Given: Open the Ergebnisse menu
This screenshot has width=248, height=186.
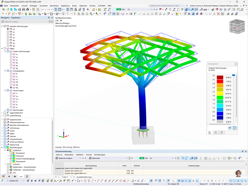Looking at the screenshot, I should pos(65,6).
